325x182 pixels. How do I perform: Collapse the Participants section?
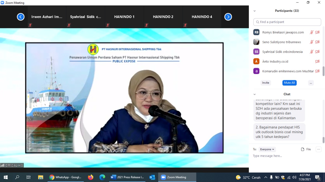pyautogui.click(x=254, y=11)
